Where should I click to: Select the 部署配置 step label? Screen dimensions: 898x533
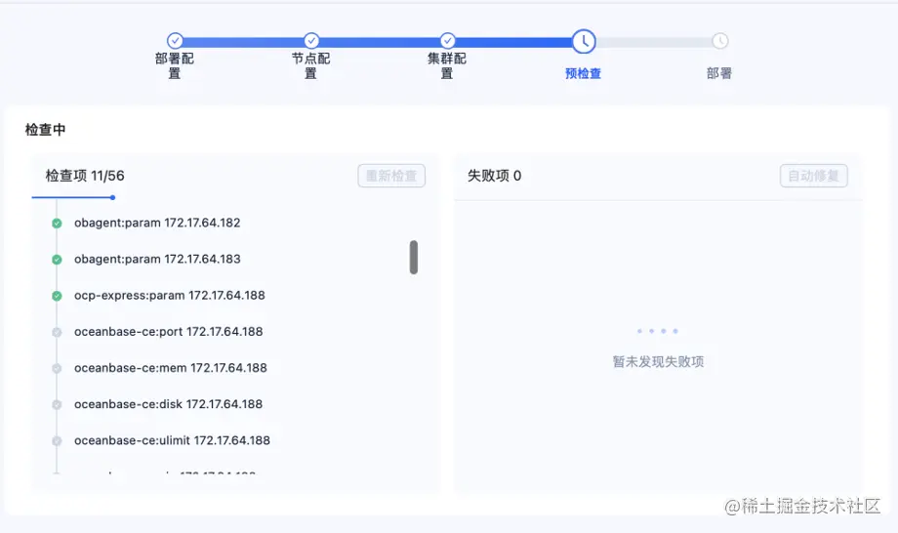175,65
